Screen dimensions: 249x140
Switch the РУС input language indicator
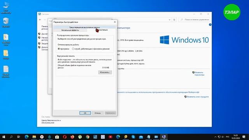click(228, 137)
